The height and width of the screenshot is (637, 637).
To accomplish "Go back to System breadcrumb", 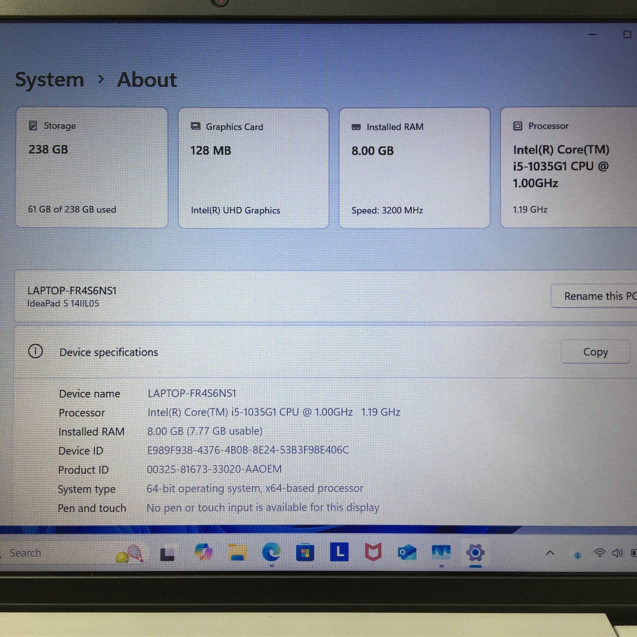I will point(50,80).
